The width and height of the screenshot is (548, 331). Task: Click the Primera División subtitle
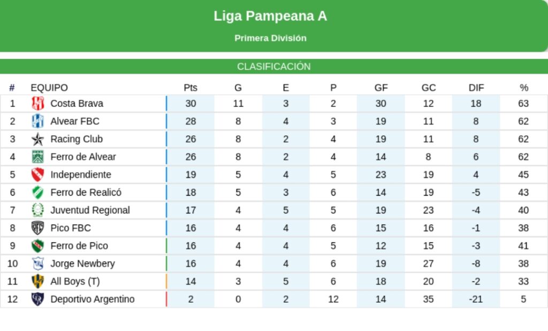270,38
